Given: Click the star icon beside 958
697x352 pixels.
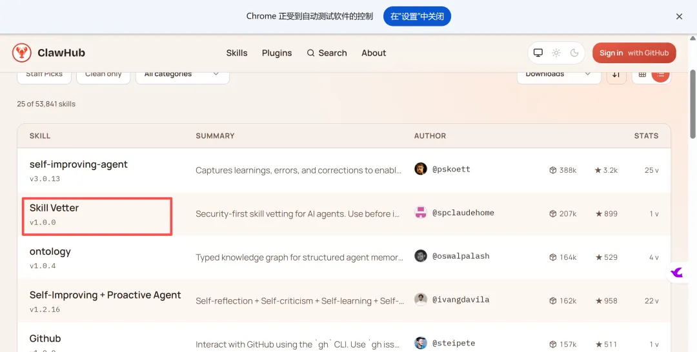Looking at the screenshot, I should pyautogui.click(x=598, y=300).
